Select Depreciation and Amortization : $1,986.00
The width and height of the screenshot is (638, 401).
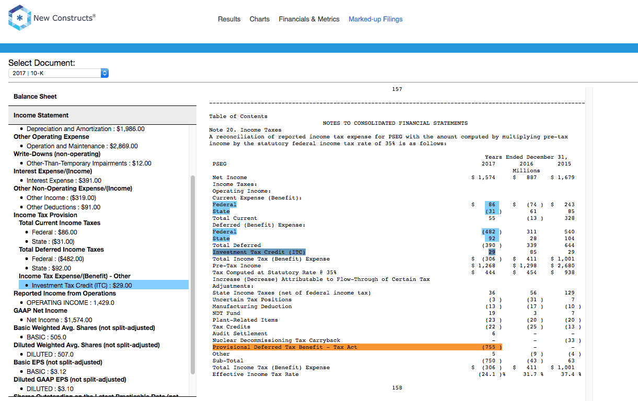86,129
